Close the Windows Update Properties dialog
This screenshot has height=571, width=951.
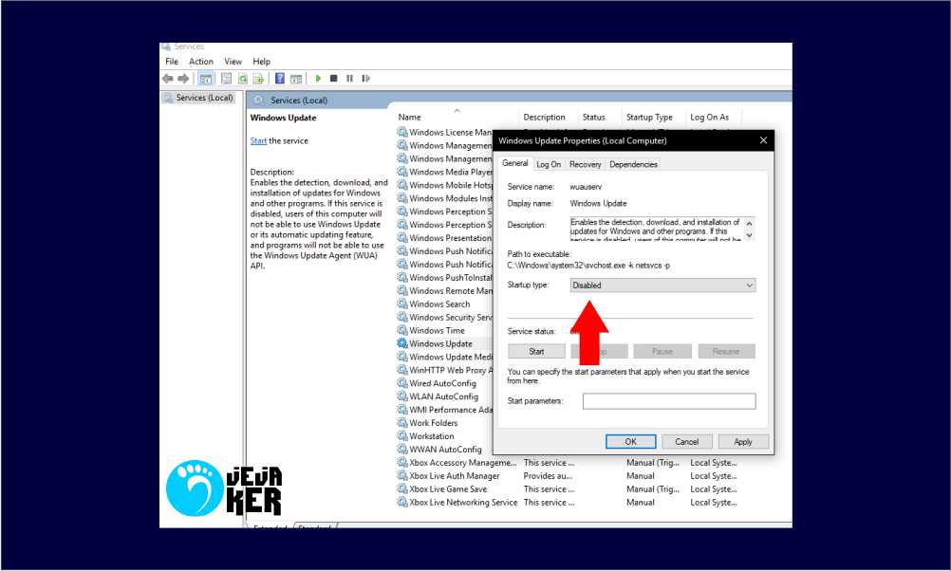[x=763, y=140]
